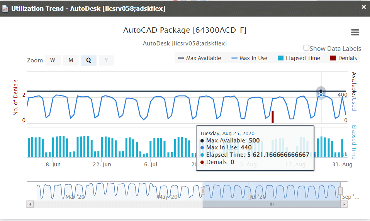Screen dimensions: 370x221
Task: Click the chart document icon in title bar
Action: (5, 9)
